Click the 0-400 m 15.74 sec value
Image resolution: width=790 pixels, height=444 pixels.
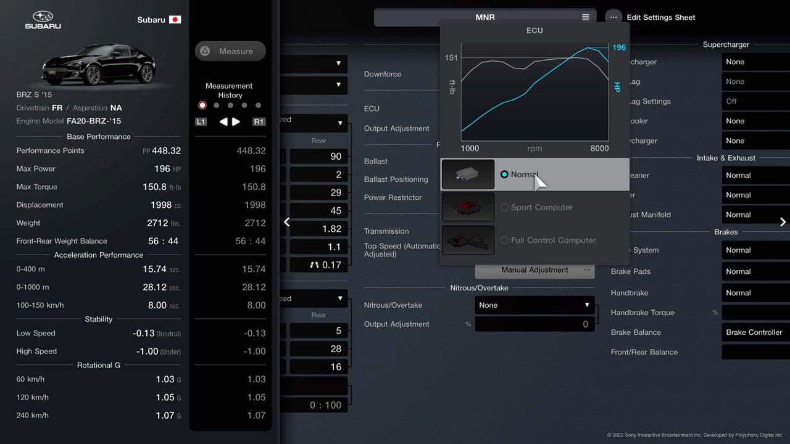[162, 269]
